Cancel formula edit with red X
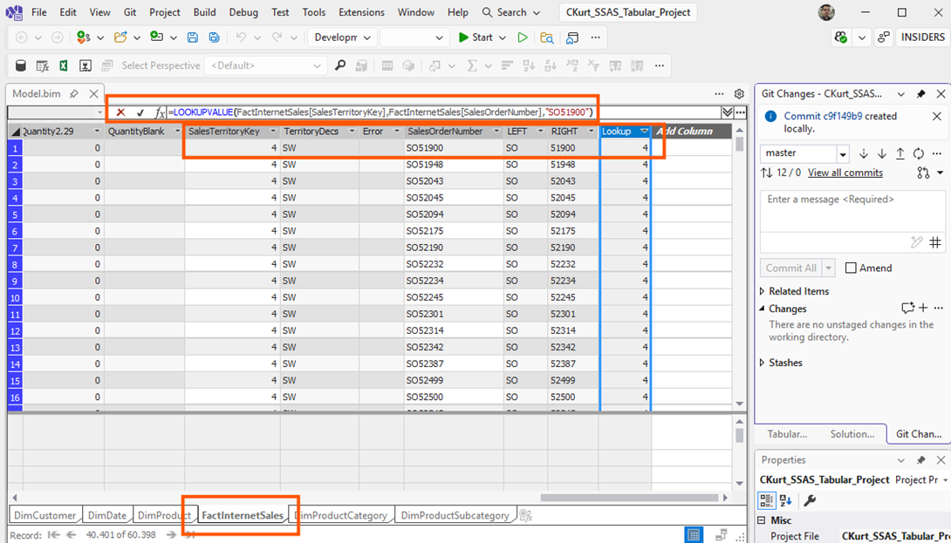 coord(120,112)
